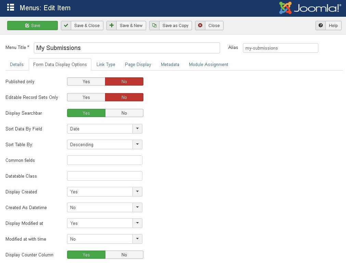Click the checkmark icon on Save & Close
The image size is (346, 268).
click(66, 25)
